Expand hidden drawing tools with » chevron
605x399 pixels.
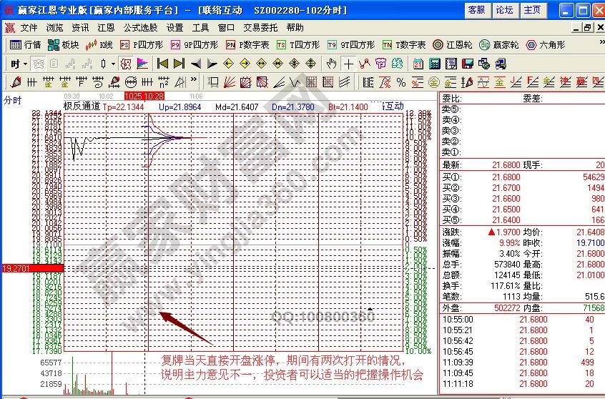coord(194,79)
